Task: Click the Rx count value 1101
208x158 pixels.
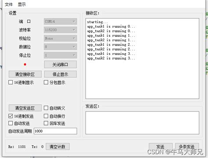Action: tap(22, 147)
